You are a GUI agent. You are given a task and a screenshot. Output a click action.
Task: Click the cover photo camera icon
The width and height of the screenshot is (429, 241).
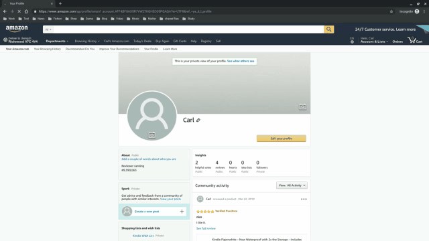tap(302, 107)
